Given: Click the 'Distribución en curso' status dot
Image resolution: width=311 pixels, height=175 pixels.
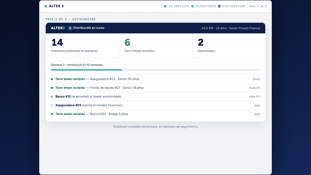Looking at the screenshot, I should click(x=70, y=28).
